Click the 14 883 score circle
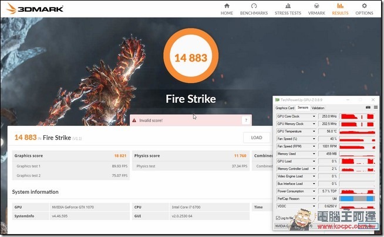This screenshot has height=237, width=384. (191, 57)
